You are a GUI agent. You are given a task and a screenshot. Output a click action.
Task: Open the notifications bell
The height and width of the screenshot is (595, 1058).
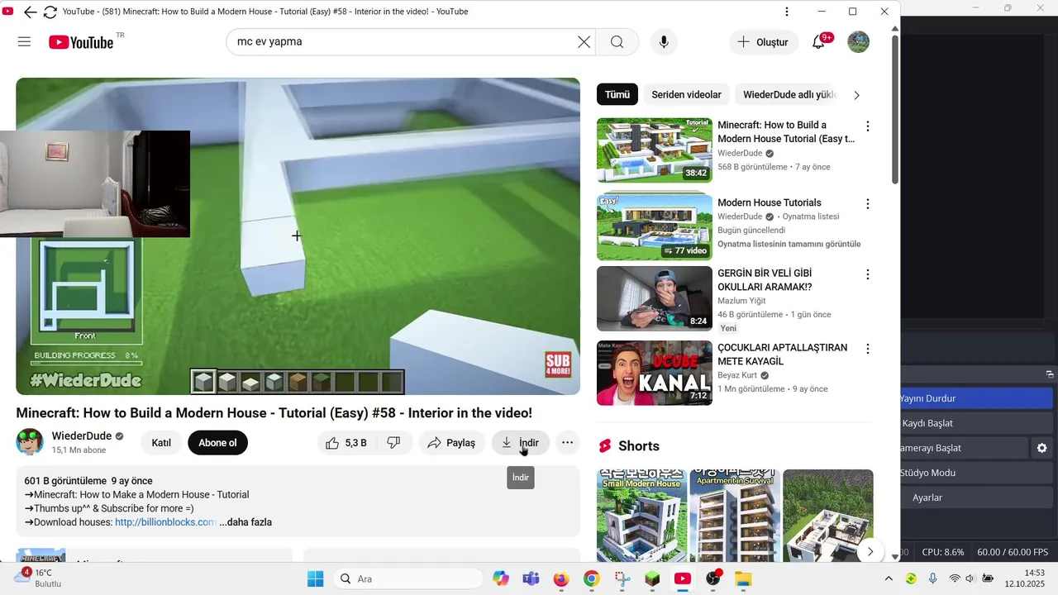pyautogui.click(x=818, y=42)
